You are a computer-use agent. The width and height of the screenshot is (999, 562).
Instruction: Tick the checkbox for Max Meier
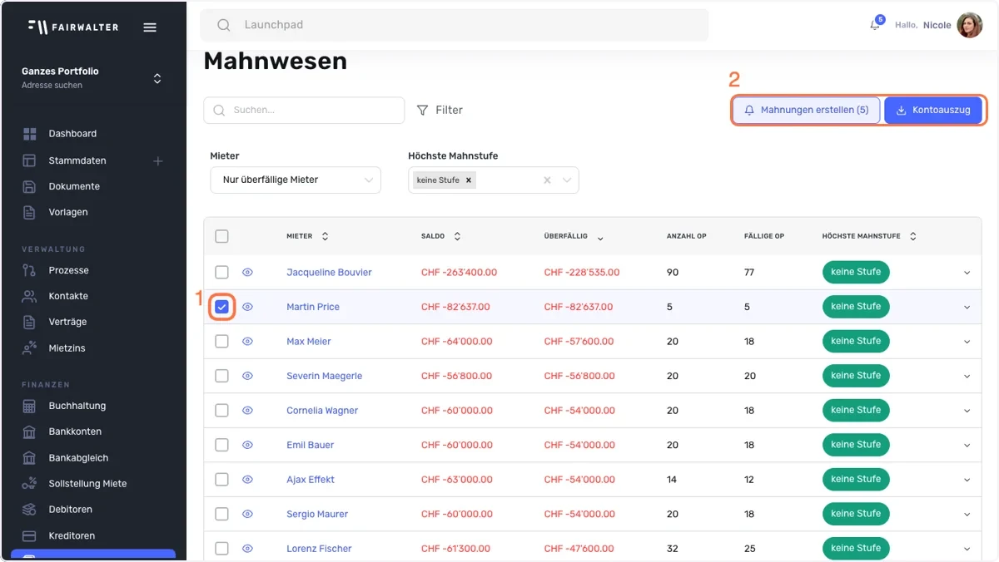pos(221,341)
